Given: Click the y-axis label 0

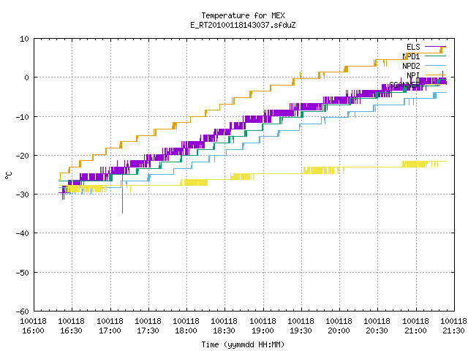Looking at the screenshot, I should coord(26,78).
